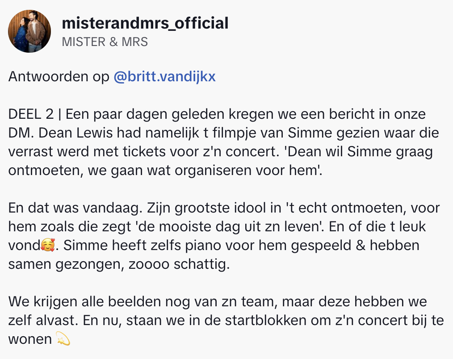The image size is (453, 359).
Task: Click 'Zijn grootste idool' text
Action: coord(193,208)
